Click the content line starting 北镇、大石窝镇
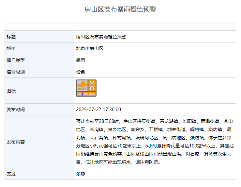Viewport: 241px width, 187px height. point(154,138)
